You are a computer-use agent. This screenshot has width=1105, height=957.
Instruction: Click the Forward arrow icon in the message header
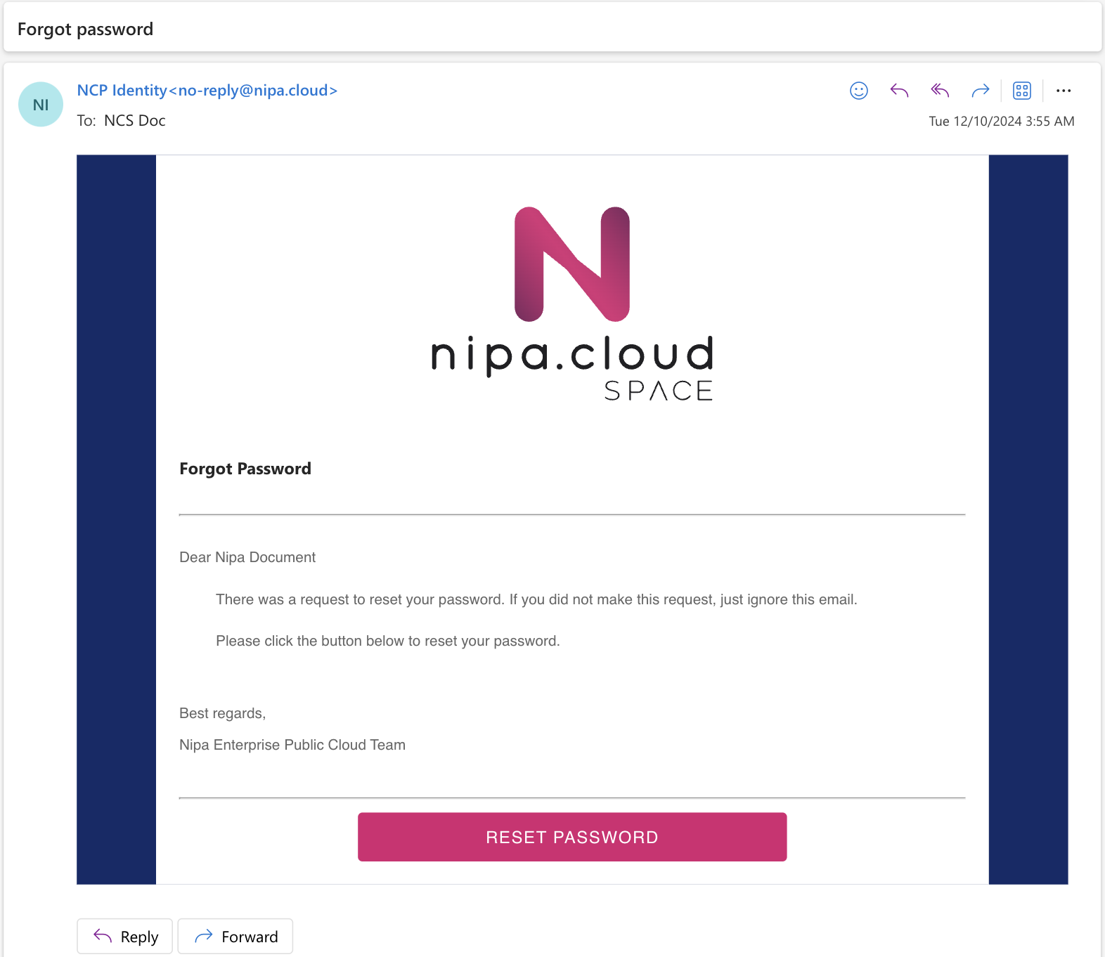tap(981, 91)
